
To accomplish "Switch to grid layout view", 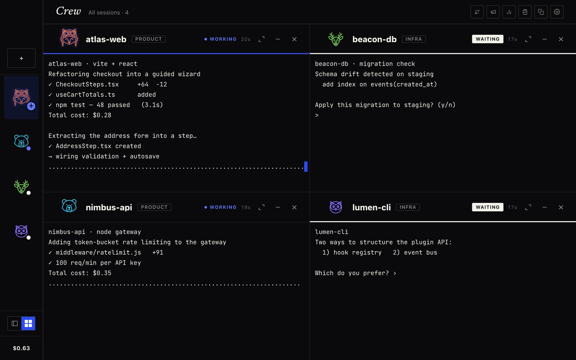I will click(28, 323).
